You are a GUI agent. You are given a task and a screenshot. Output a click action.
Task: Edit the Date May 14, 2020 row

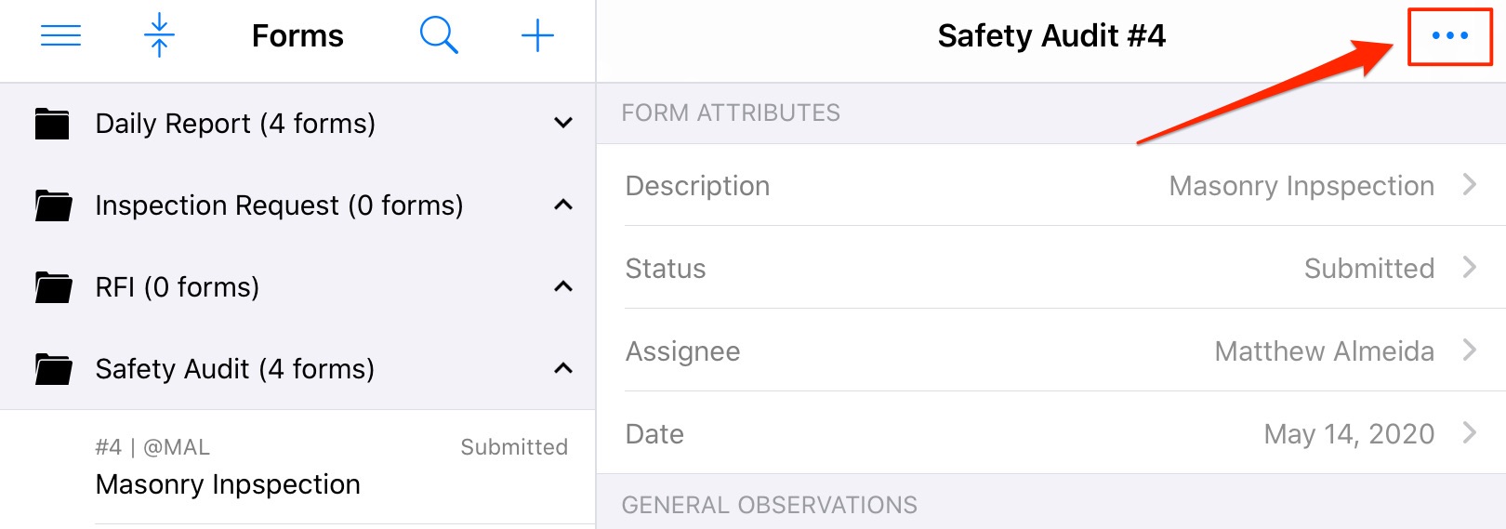[x=1050, y=434]
